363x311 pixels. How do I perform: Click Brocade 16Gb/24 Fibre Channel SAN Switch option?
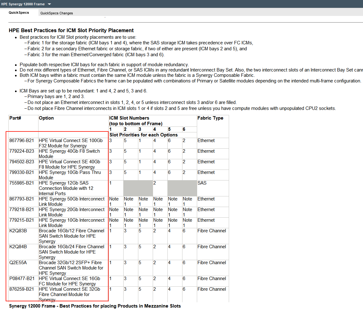point(72,252)
